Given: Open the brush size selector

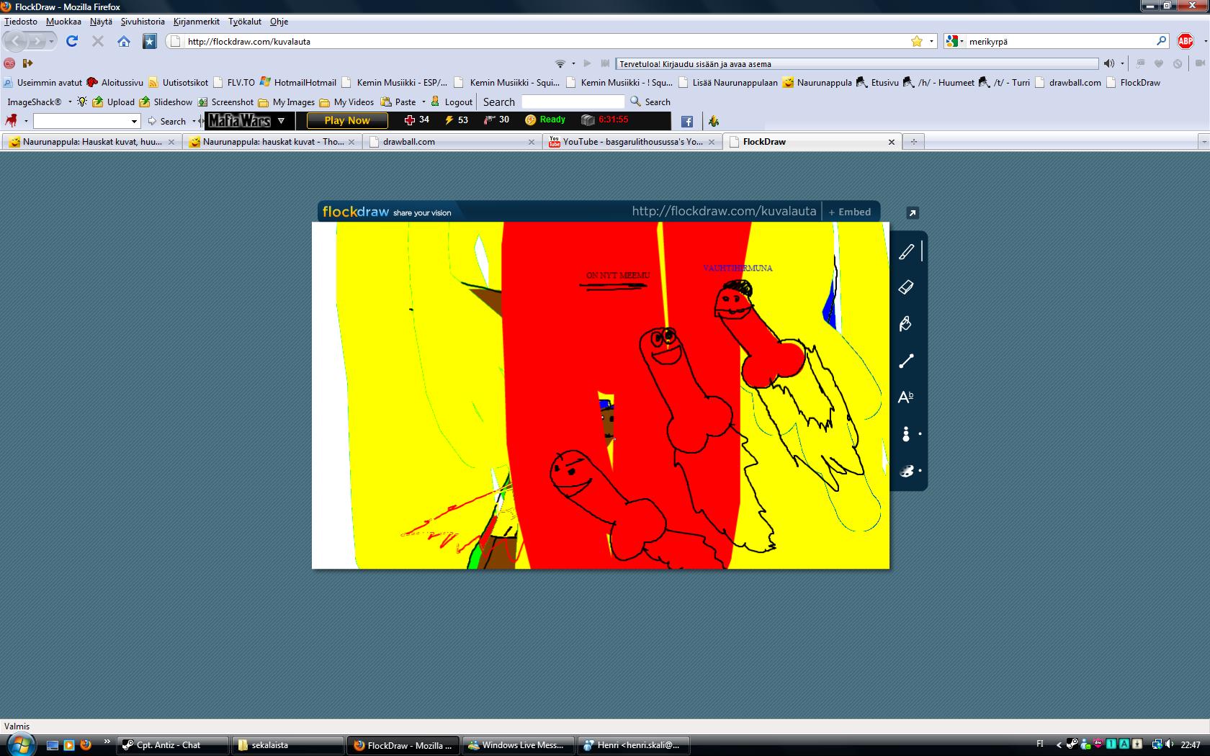Looking at the screenshot, I should click(x=906, y=434).
